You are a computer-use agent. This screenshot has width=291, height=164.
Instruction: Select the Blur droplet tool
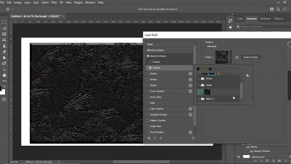pos(4,57)
